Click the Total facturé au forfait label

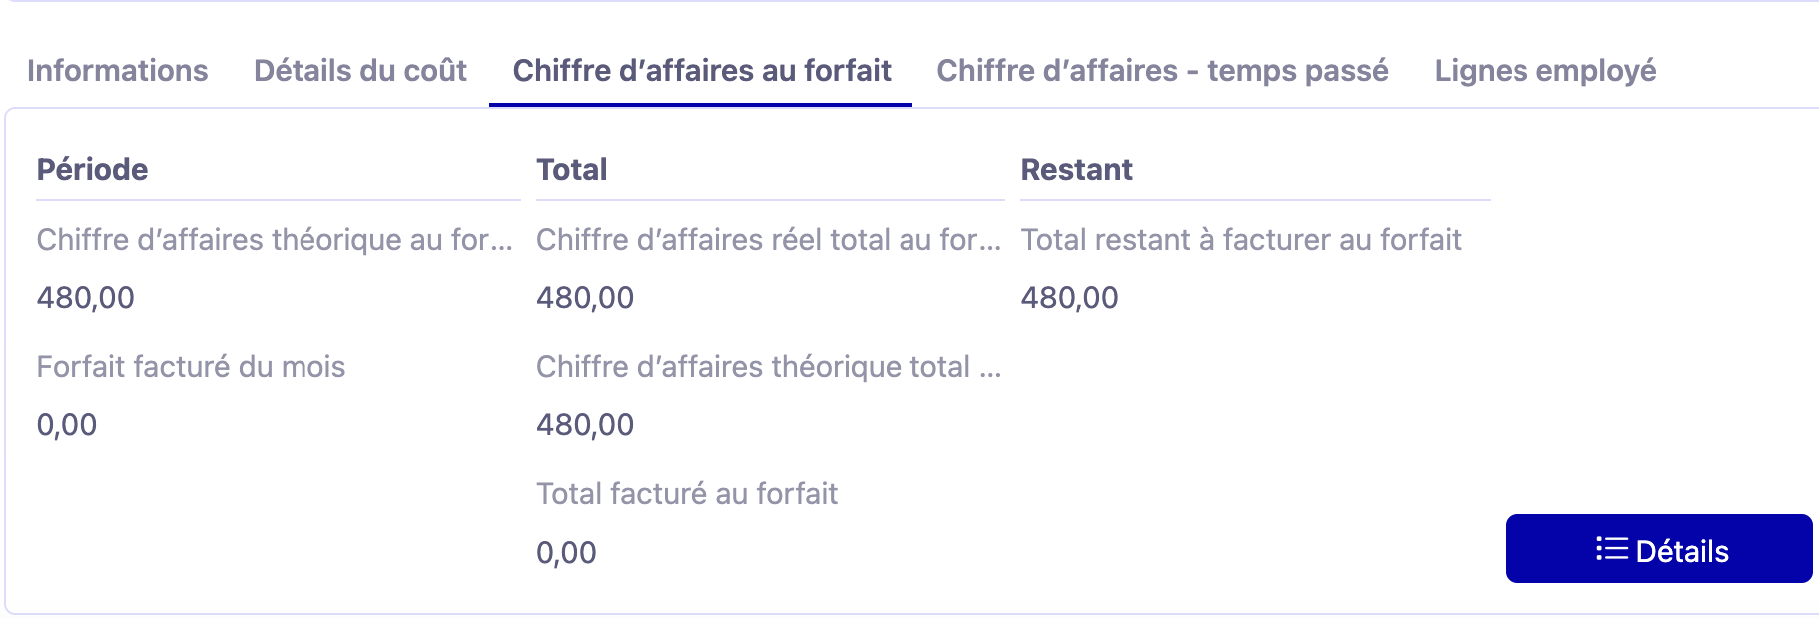(x=688, y=493)
